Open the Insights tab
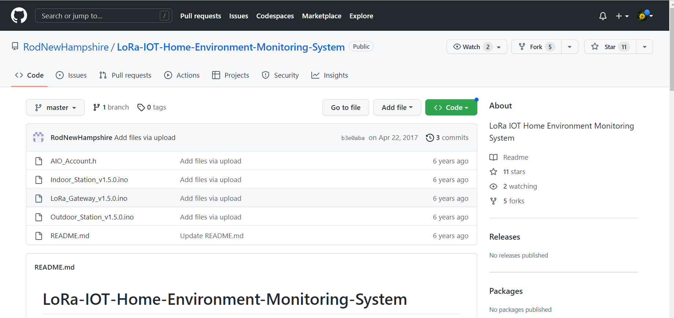The height and width of the screenshot is (318, 674). pyautogui.click(x=330, y=75)
